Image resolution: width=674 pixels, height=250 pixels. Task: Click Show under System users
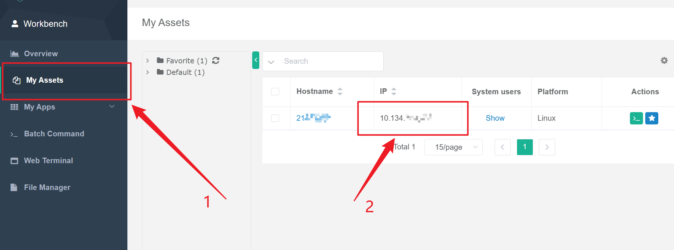tap(495, 118)
